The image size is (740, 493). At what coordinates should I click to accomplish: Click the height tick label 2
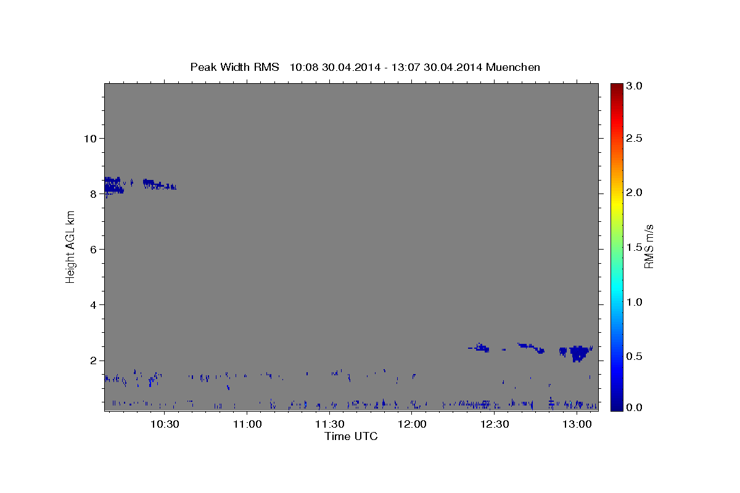click(93, 361)
